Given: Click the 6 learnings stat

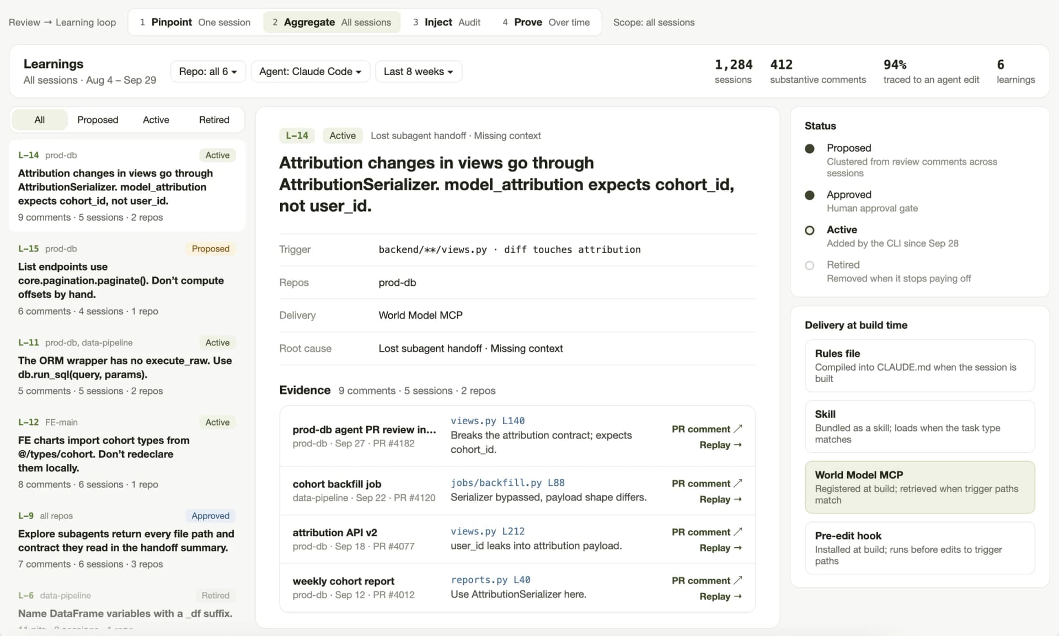Looking at the screenshot, I should pos(1015,71).
